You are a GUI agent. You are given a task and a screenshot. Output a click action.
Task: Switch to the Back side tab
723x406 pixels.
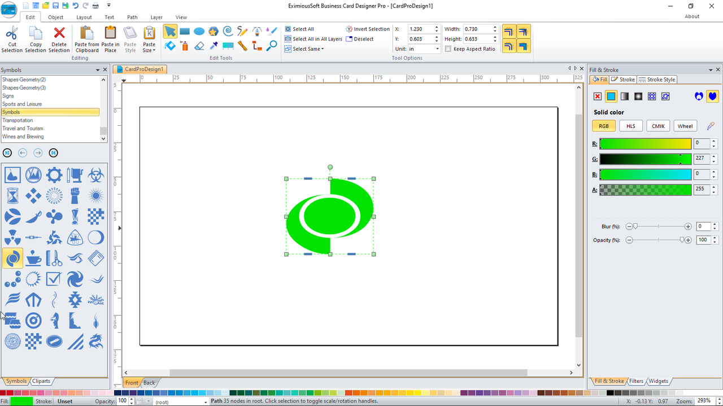(149, 383)
